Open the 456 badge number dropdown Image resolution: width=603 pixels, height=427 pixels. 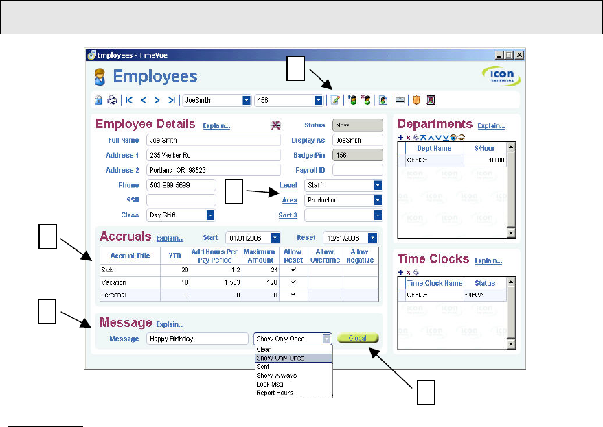click(x=318, y=100)
